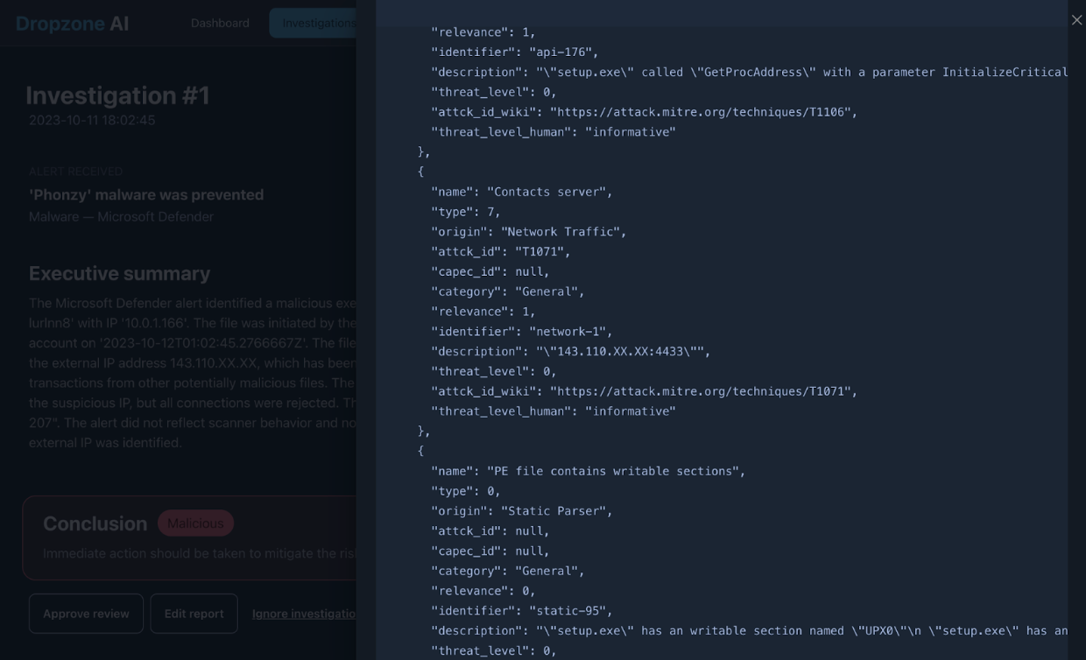Select the T1106 attck_id_wiki URL
The image size is (1086, 660).
700,112
